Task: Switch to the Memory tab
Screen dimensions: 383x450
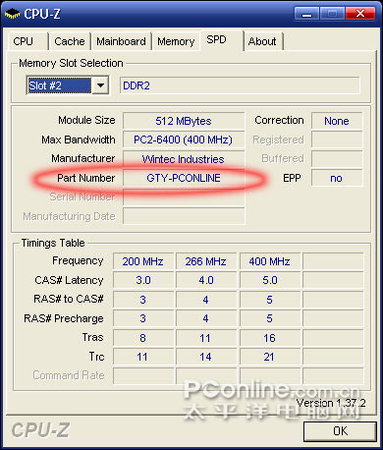Action: 176,41
